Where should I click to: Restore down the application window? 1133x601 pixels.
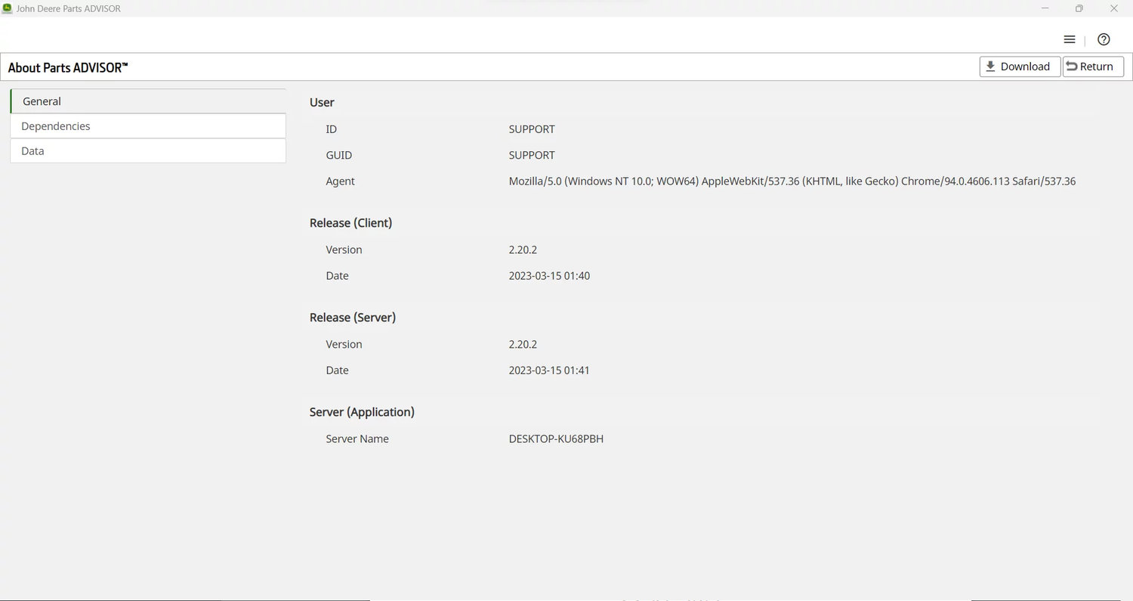pos(1079,8)
